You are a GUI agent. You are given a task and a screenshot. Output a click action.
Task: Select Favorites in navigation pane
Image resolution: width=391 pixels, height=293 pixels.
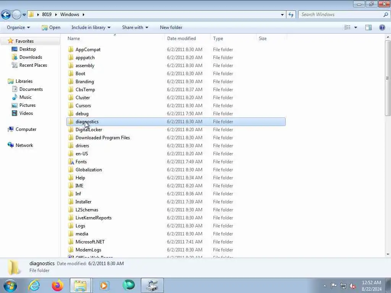click(24, 41)
